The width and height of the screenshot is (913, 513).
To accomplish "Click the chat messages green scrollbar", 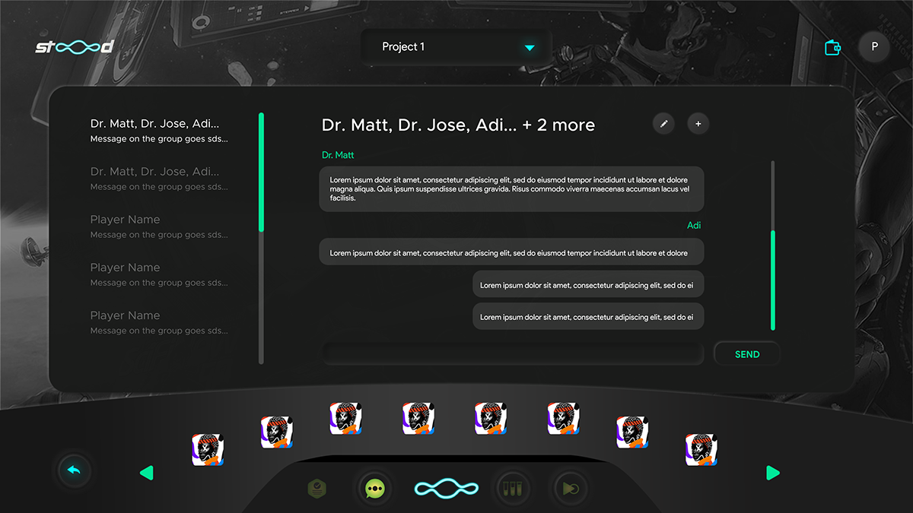I will coord(773,280).
